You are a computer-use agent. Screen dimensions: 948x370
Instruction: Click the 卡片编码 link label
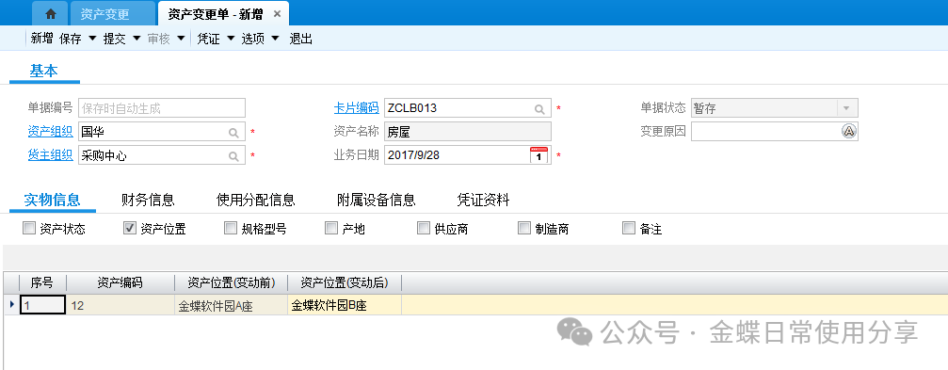tap(356, 108)
